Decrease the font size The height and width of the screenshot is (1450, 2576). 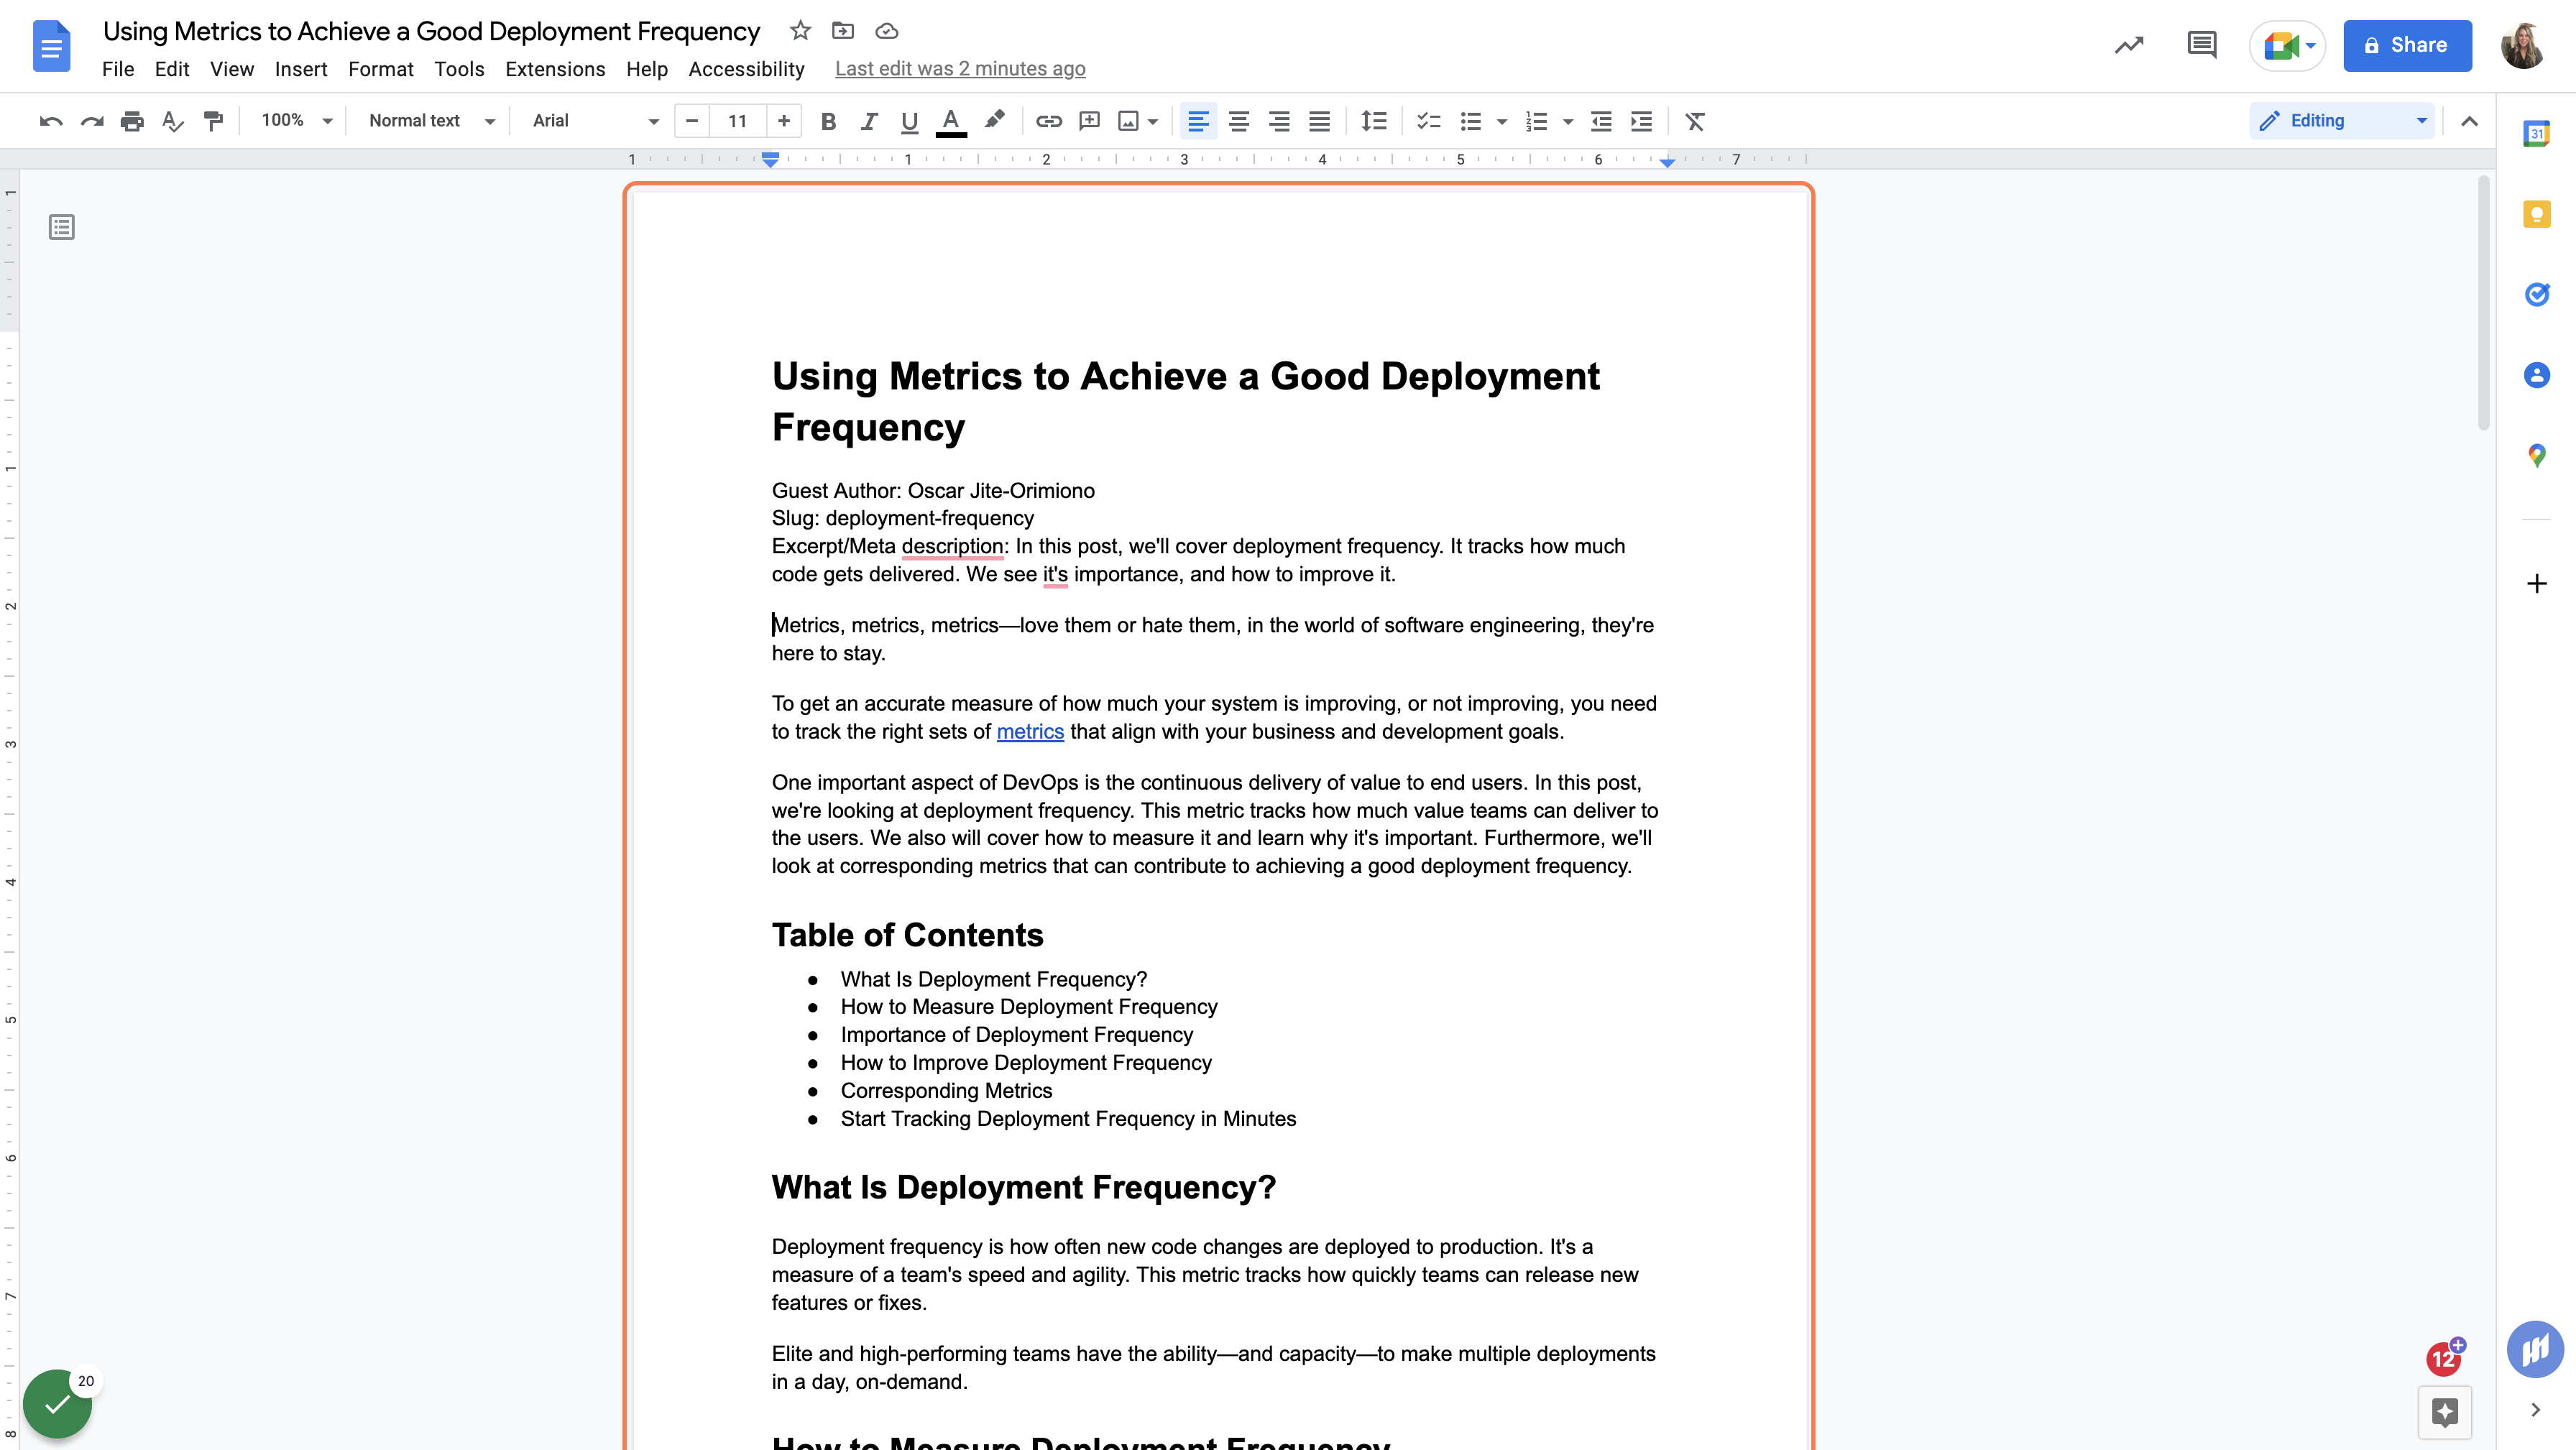pyautogui.click(x=692, y=121)
